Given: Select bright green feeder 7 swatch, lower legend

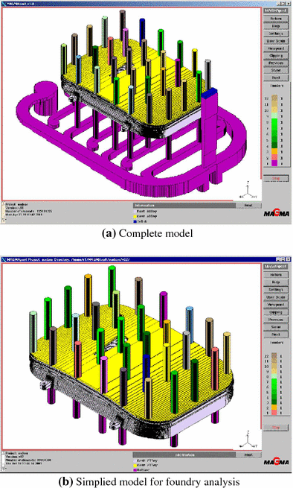Looking at the screenshot, I should click(274, 381).
